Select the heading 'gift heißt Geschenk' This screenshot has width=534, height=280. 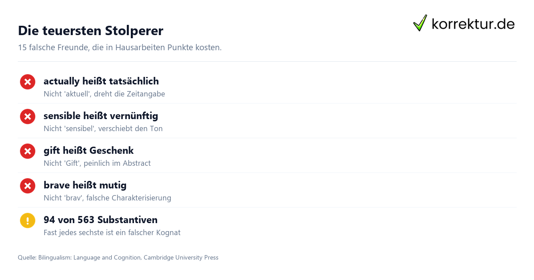(89, 151)
